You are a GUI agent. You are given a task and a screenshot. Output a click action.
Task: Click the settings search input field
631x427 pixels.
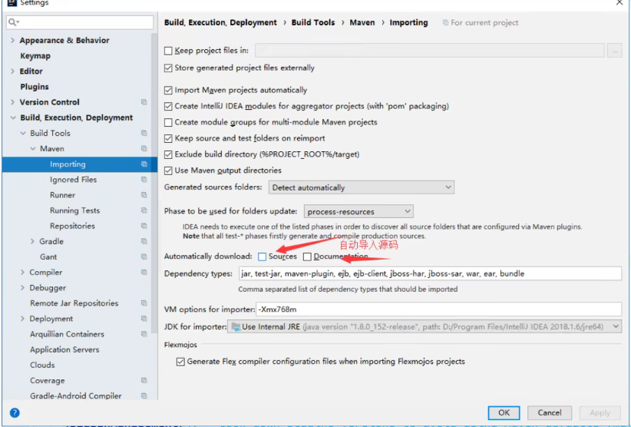pyautogui.click(x=80, y=22)
